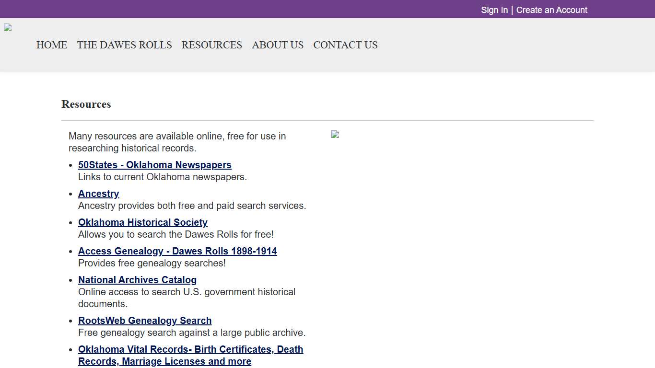The width and height of the screenshot is (655, 368).
Task: Open 50States - Oklahoma Newspapers link
Action: tap(154, 165)
